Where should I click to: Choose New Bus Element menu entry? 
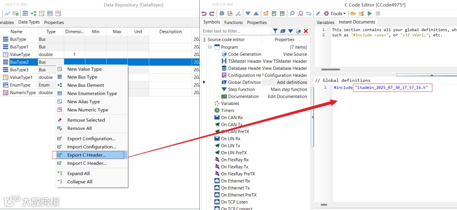92,85
